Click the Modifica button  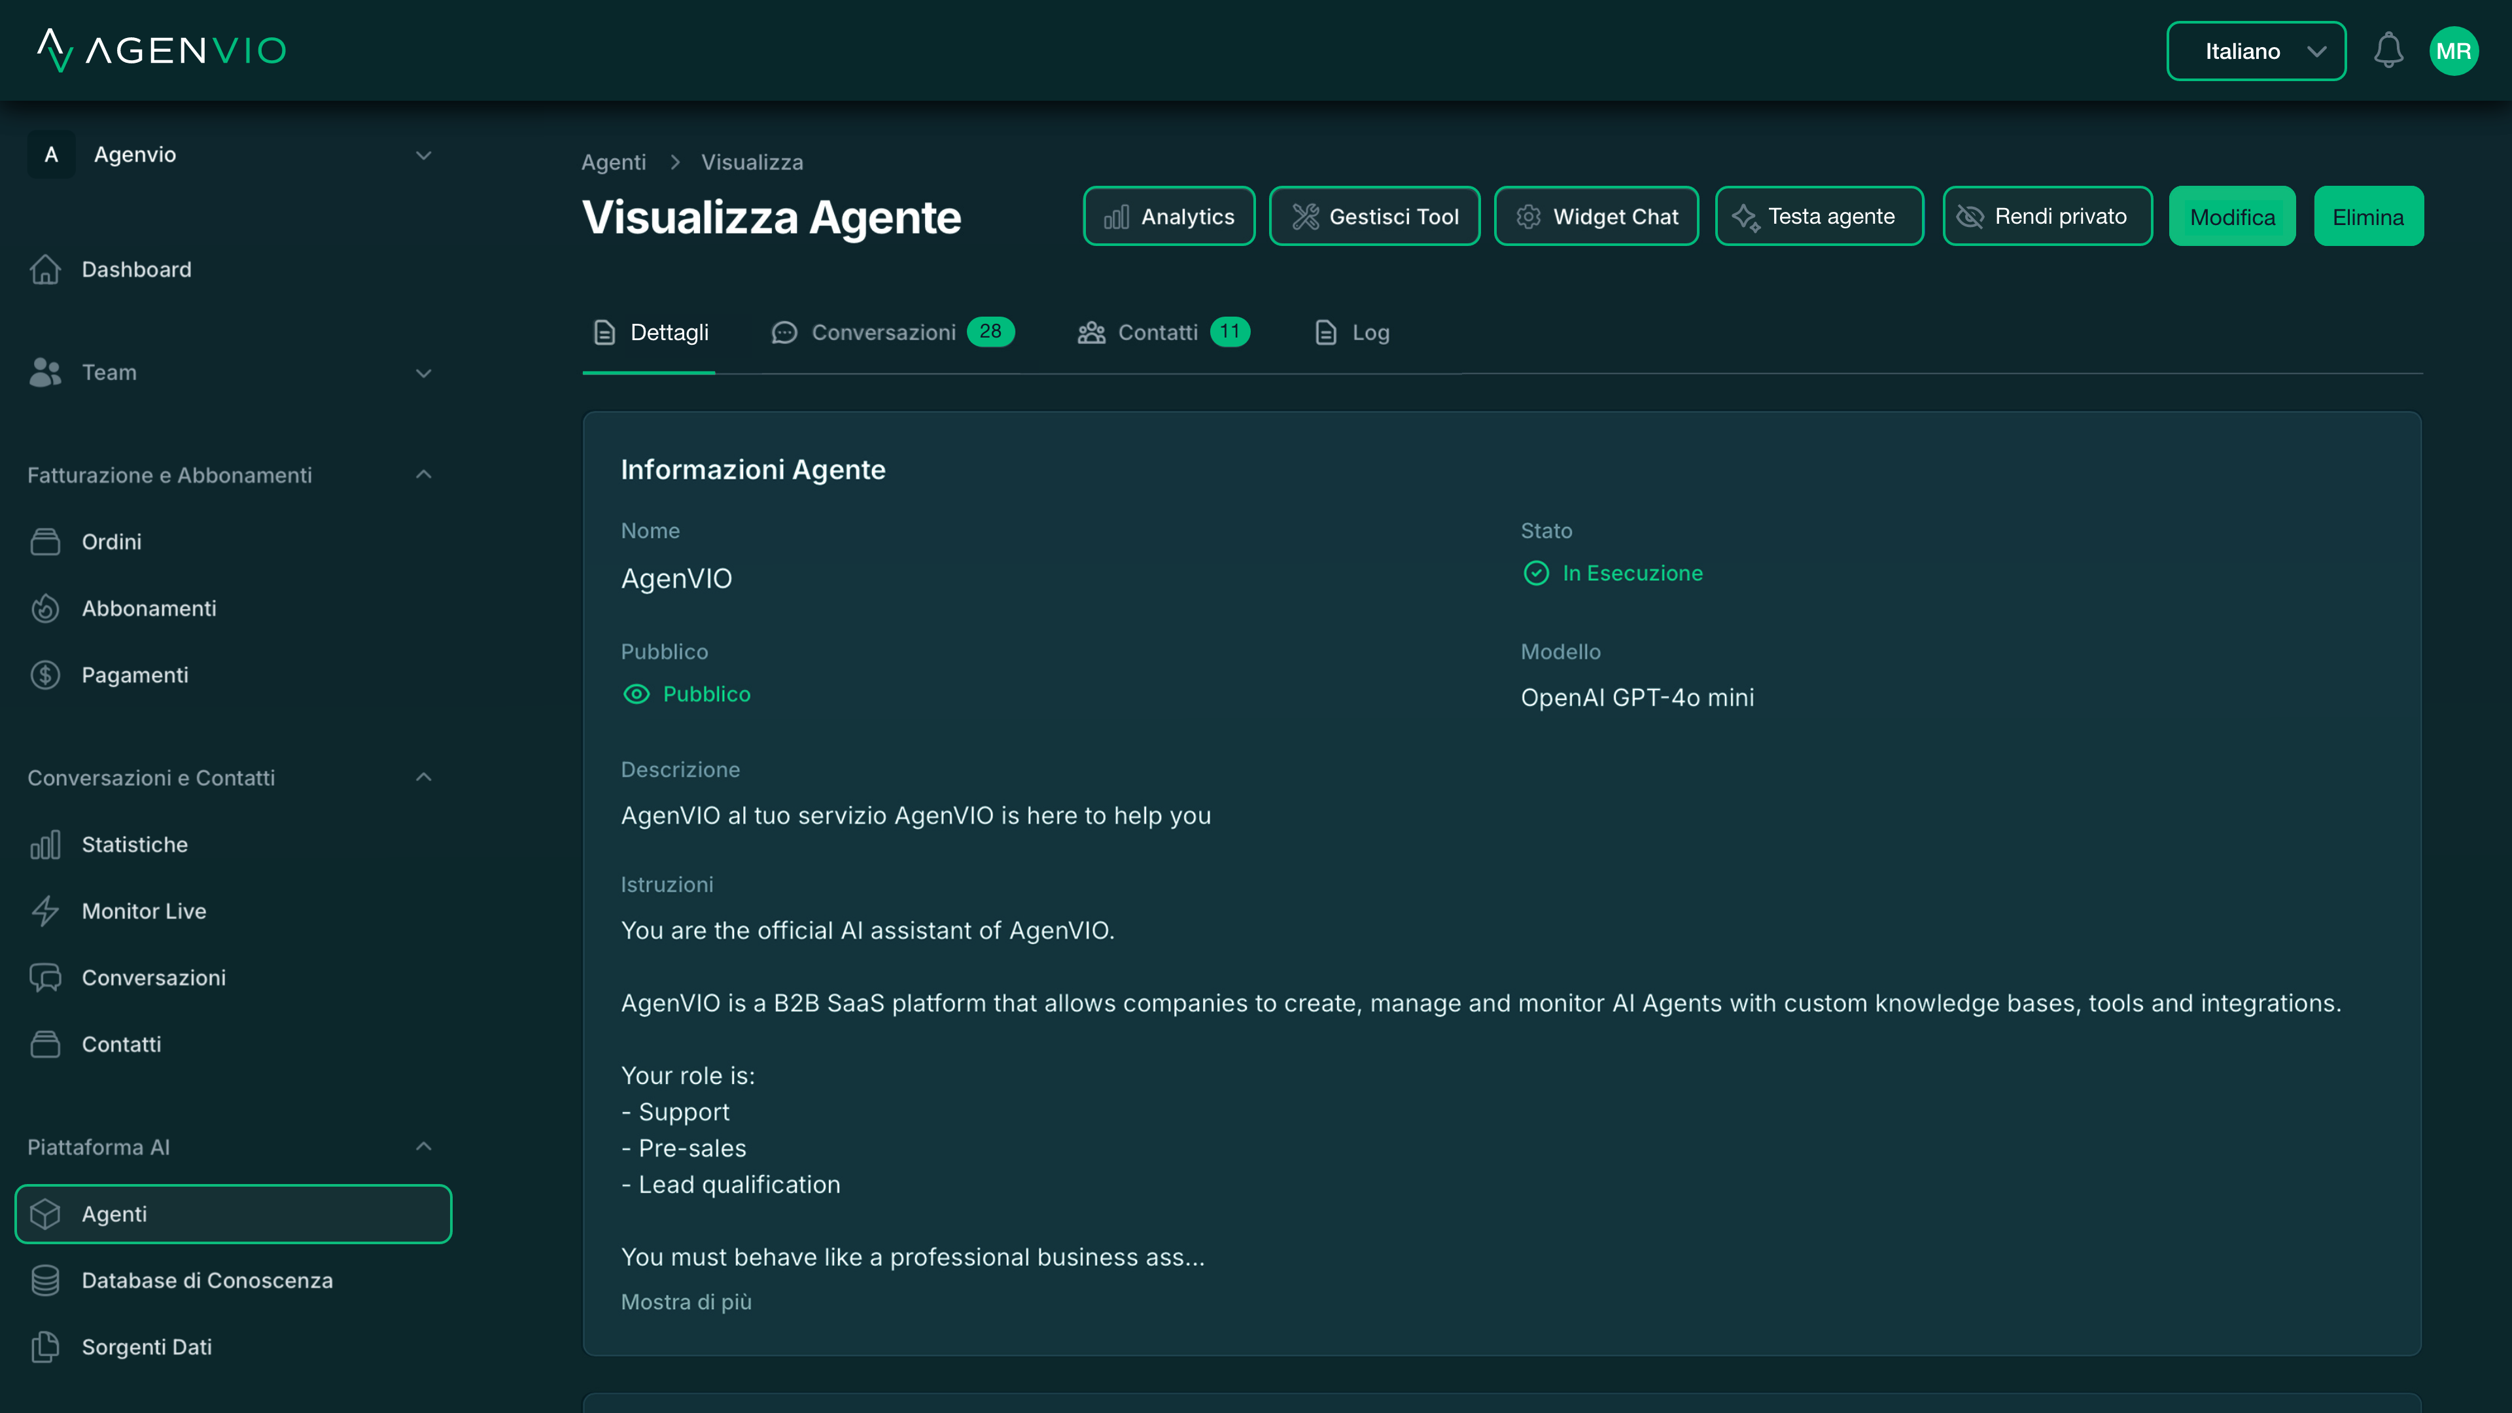[2232, 215]
